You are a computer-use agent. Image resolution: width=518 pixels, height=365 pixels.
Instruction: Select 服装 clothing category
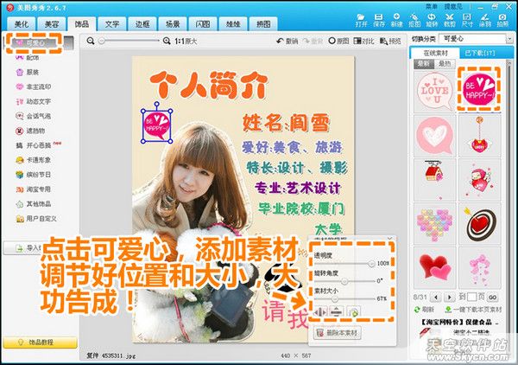(x=28, y=72)
